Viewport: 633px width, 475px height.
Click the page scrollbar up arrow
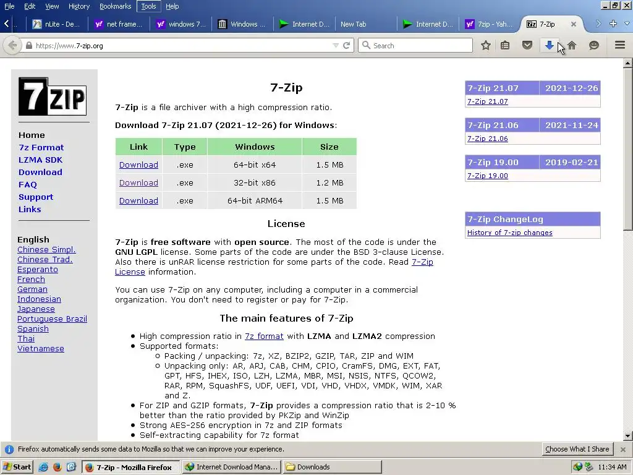tap(627, 63)
